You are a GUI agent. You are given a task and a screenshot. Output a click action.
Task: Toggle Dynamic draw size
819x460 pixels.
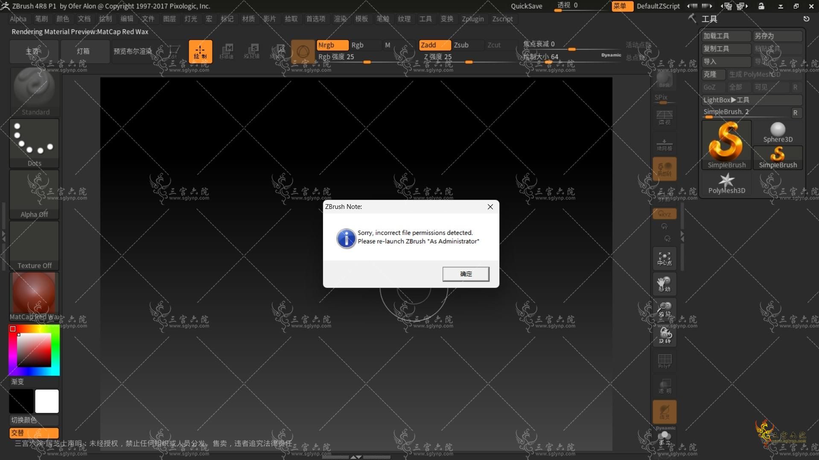[x=611, y=55]
